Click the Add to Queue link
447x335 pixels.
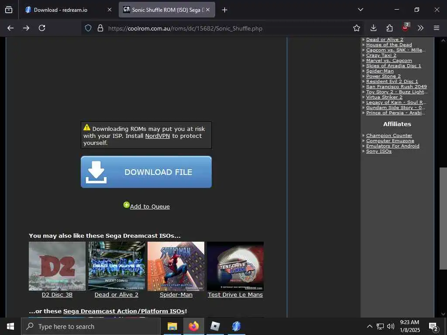coord(150,206)
